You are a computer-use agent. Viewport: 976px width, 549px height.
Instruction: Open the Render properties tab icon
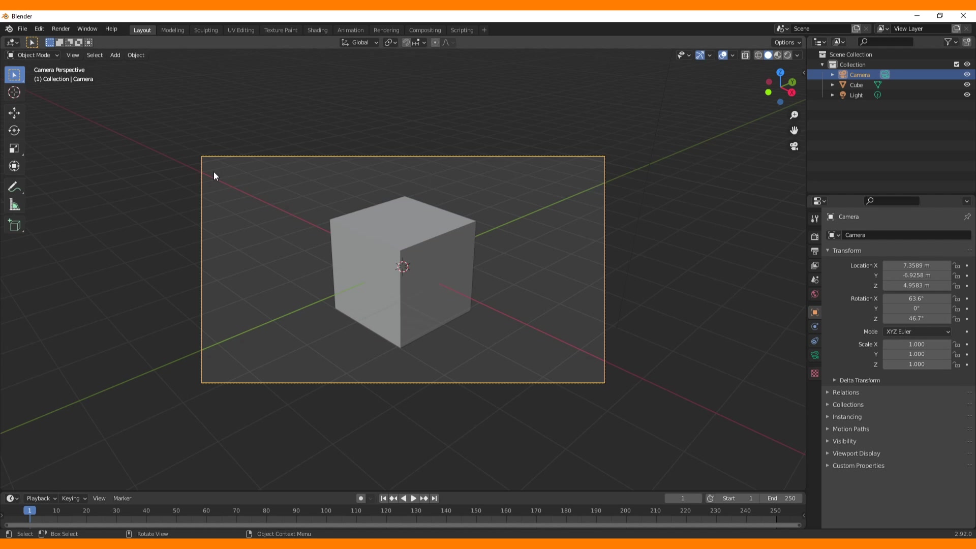[815, 237]
